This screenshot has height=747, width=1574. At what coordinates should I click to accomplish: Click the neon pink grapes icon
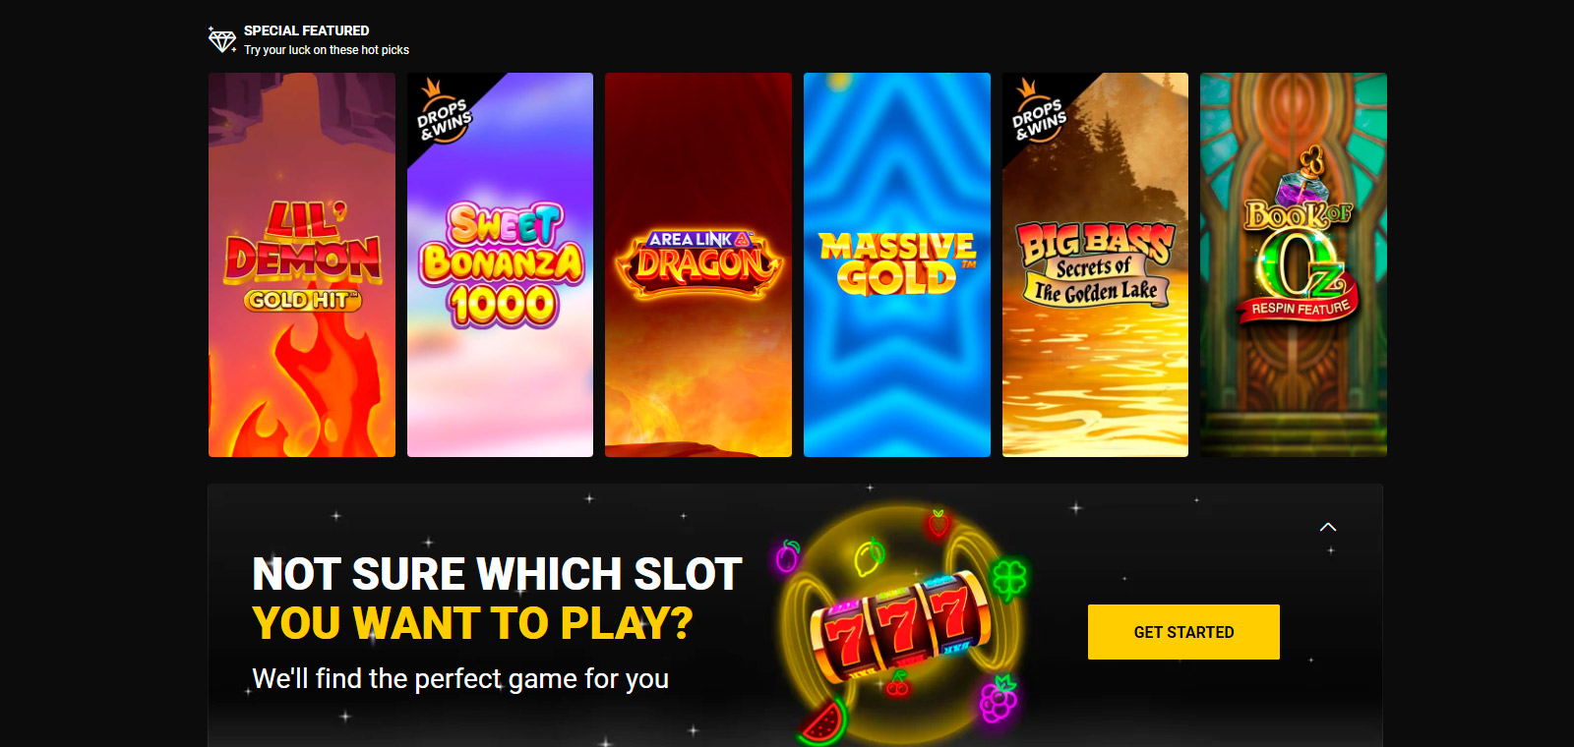click(999, 699)
